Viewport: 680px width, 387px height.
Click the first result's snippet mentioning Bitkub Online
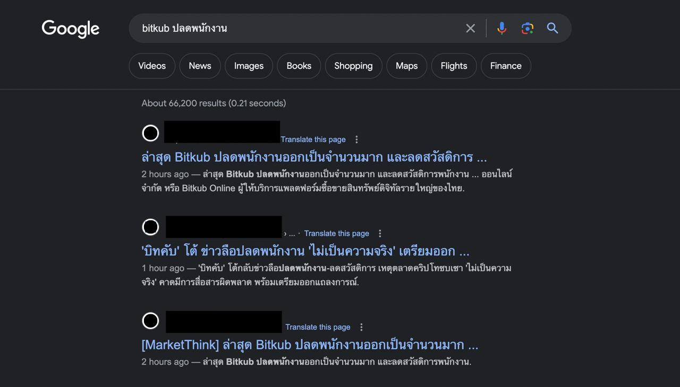point(327,181)
